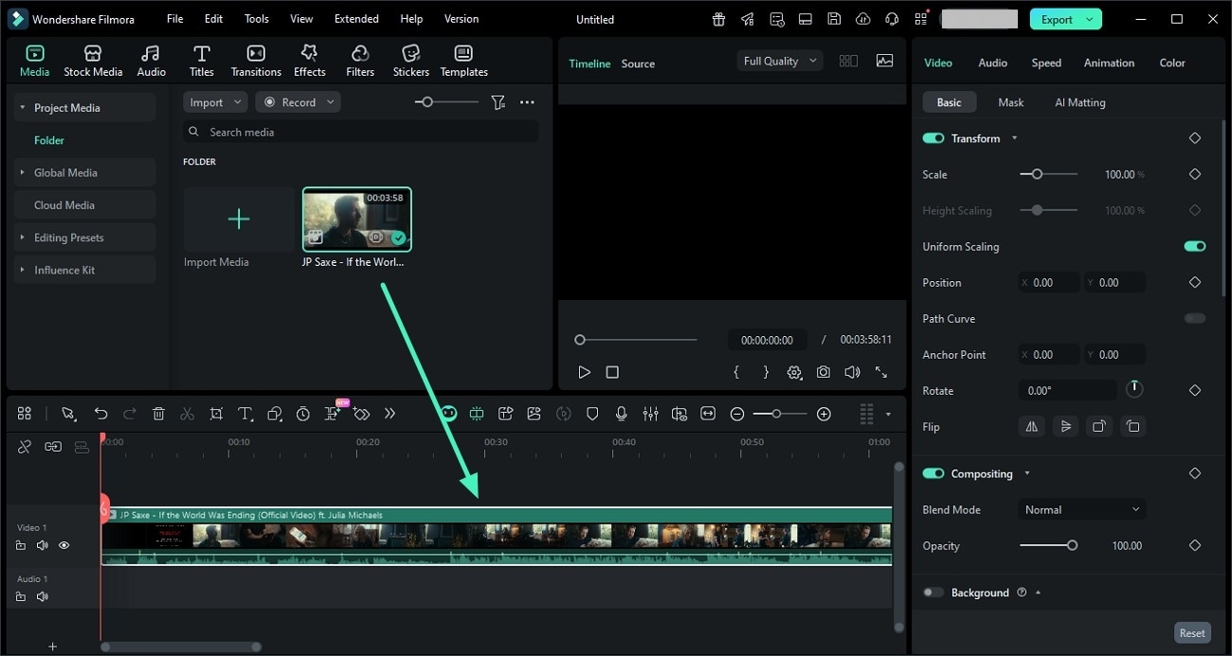Open the Stickers panel

click(x=410, y=59)
